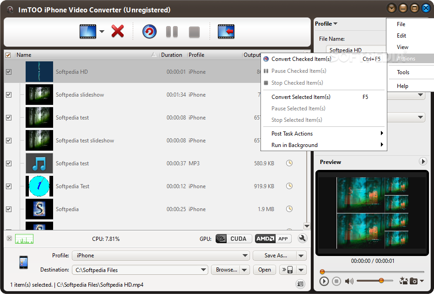Open the Profile iPhone combo box
This screenshot has height=294, width=434.
(161, 255)
